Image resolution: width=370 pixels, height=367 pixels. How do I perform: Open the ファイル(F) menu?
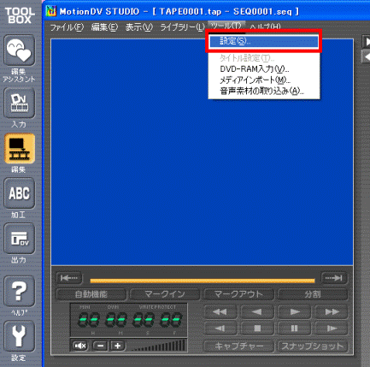(67, 27)
